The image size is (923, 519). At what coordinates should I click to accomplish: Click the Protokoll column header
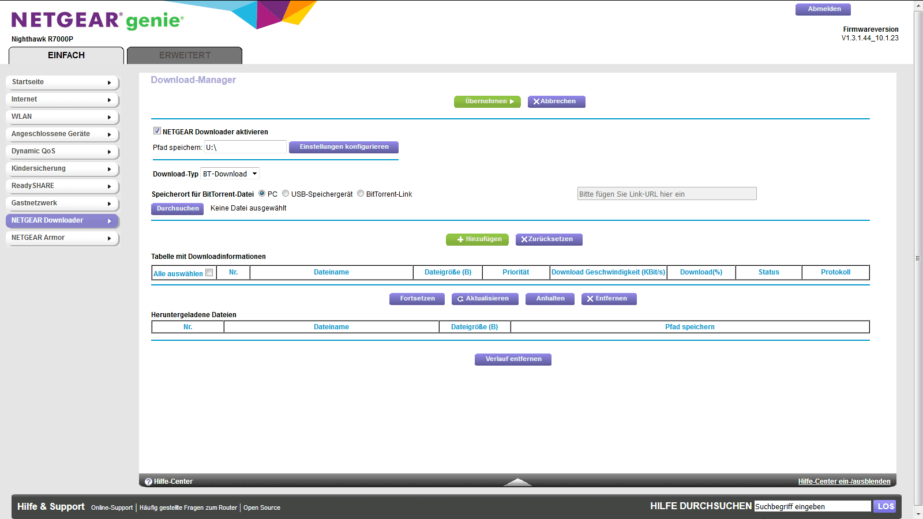(836, 272)
